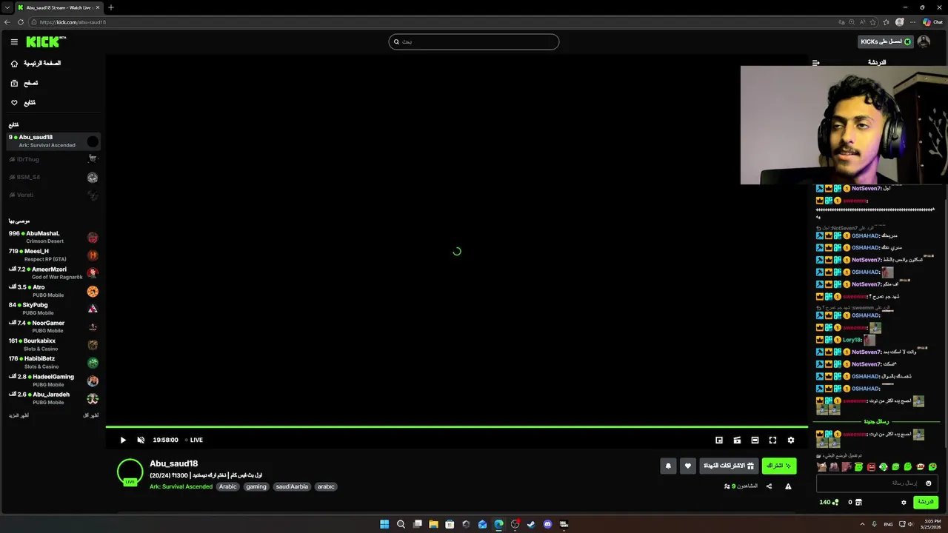Enable picture-in-picture mode

(x=718, y=440)
